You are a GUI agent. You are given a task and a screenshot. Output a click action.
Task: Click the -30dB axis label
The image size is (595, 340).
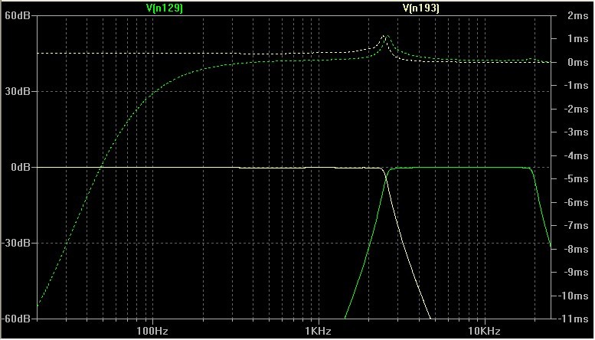point(15,244)
